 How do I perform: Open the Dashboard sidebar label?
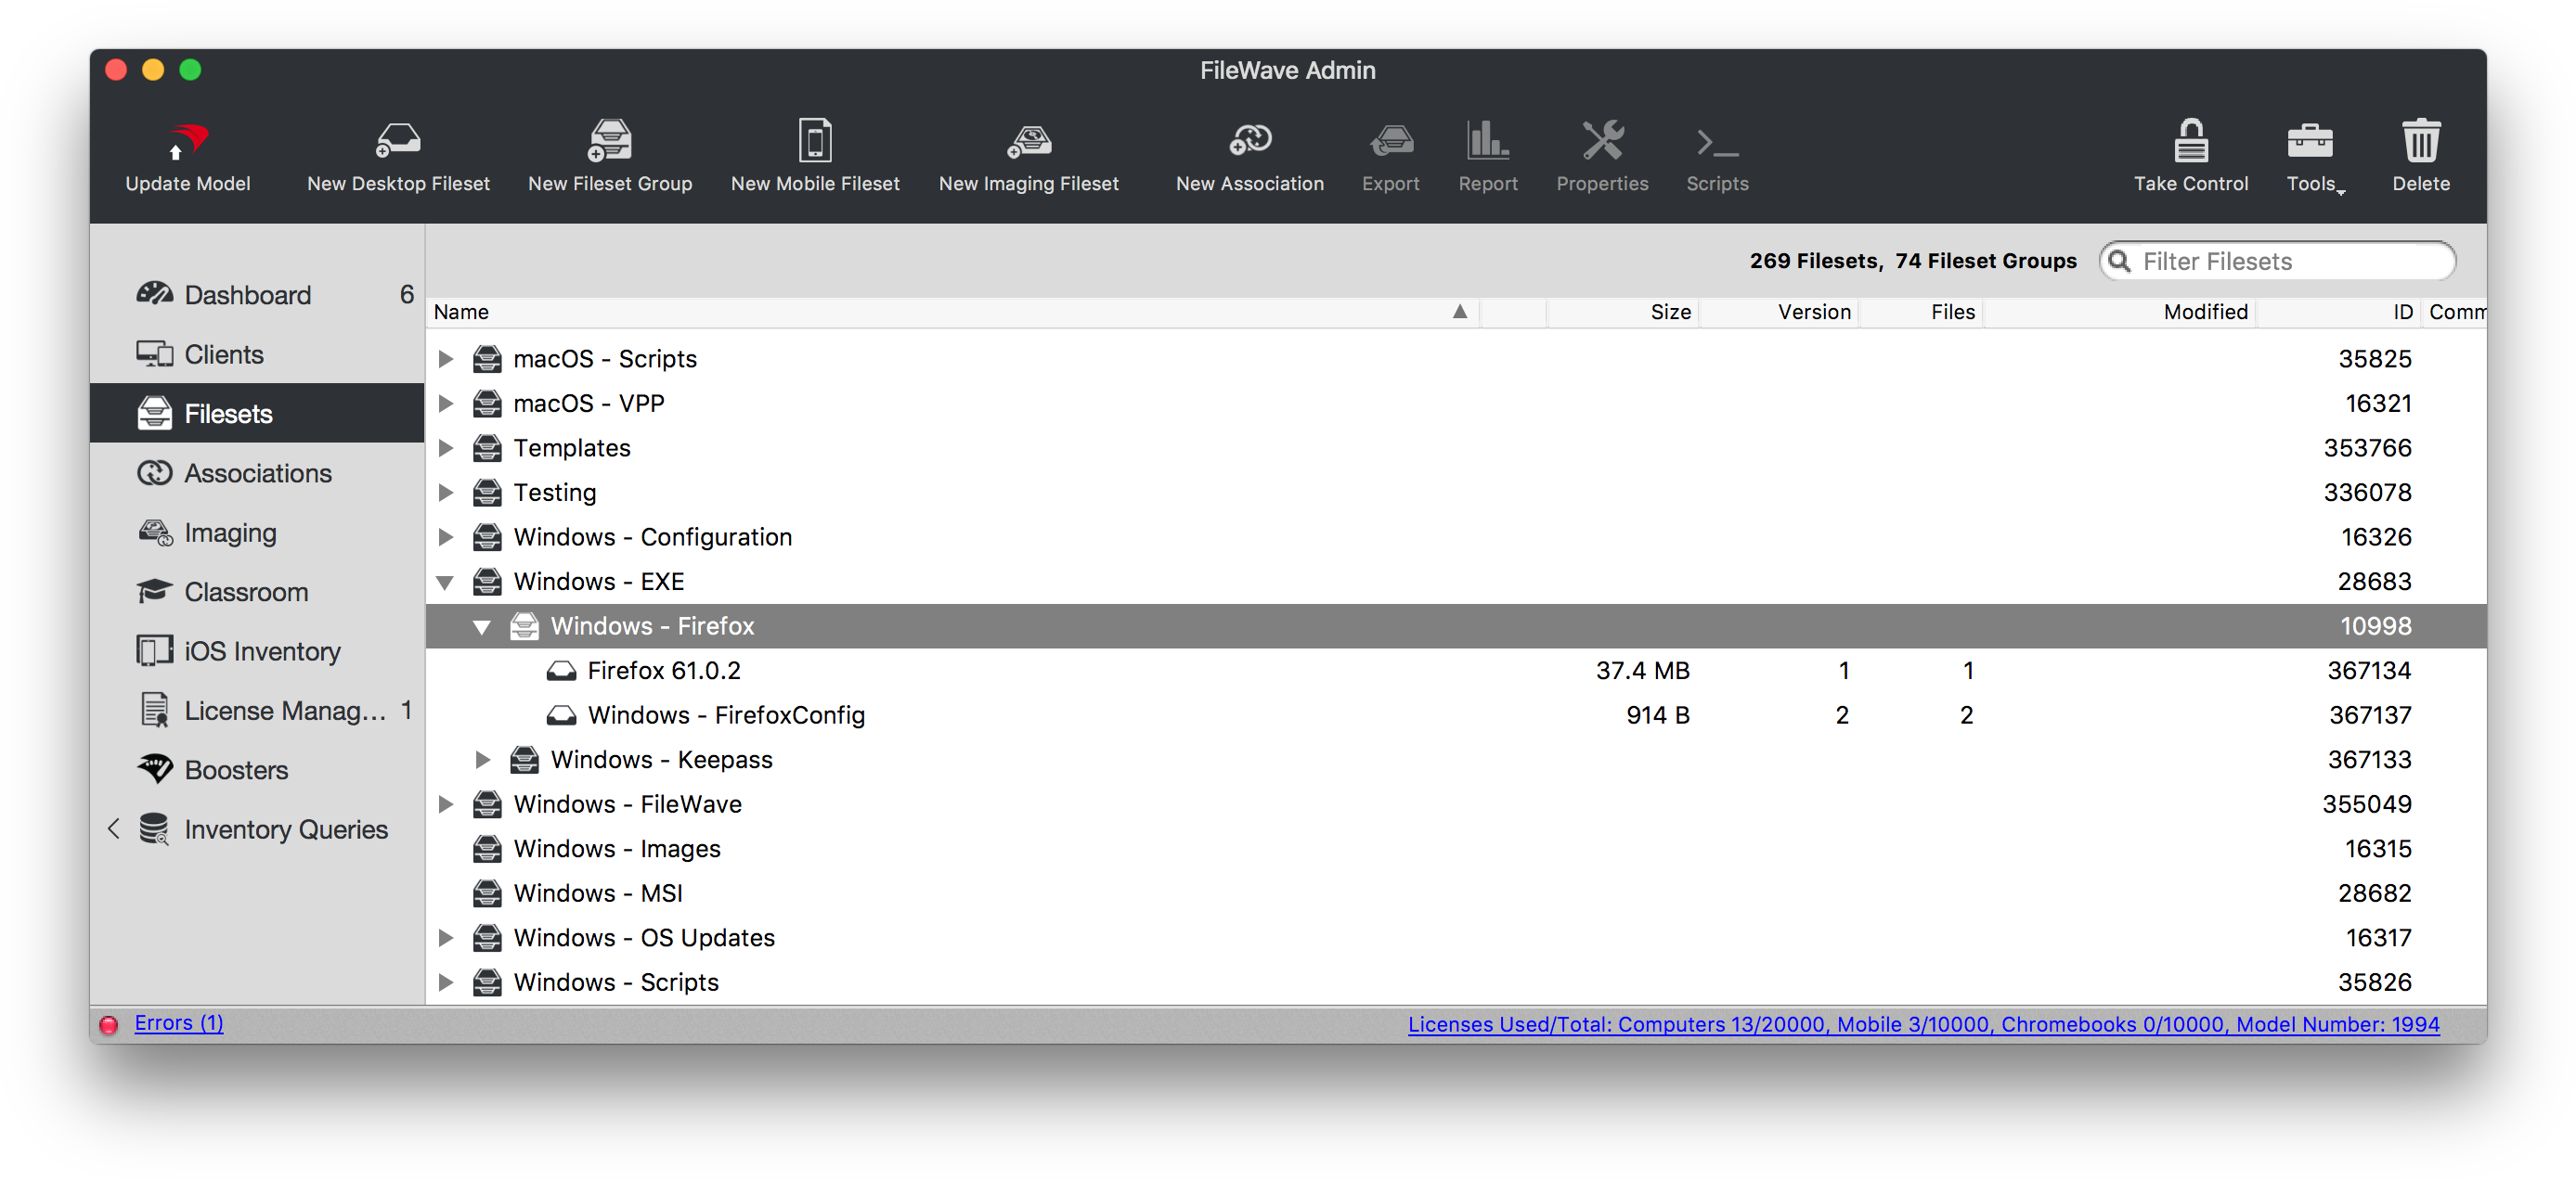(247, 295)
